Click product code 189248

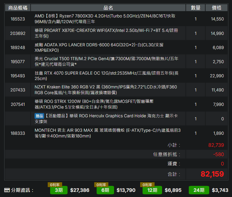(18, 48)
